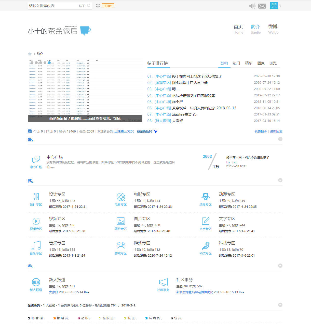Viewport: 311px width, 324px height.
Task: Click the sound speaker icon
Action: coord(252,6)
